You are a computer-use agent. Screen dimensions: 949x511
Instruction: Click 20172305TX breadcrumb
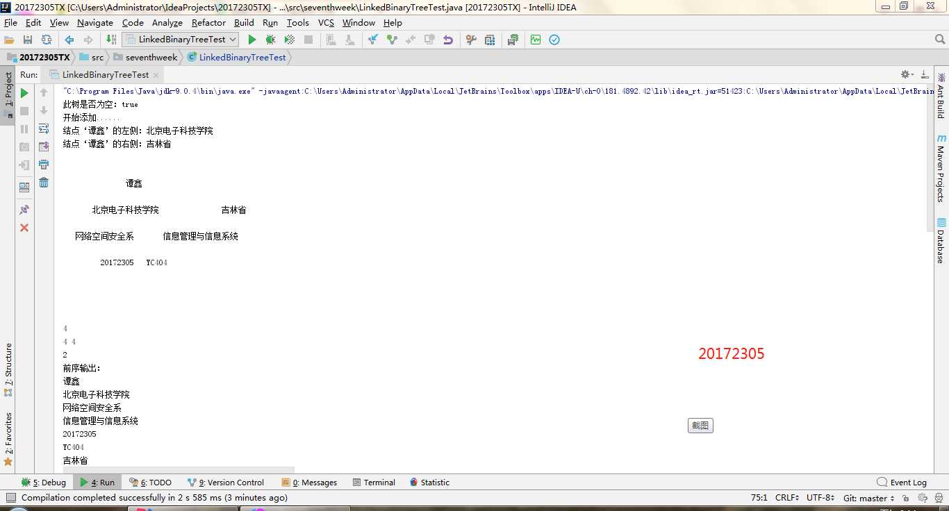38,58
